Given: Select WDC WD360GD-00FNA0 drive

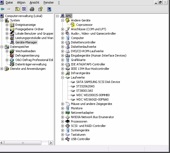Looking at the screenshot, I should tap(92, 99).
